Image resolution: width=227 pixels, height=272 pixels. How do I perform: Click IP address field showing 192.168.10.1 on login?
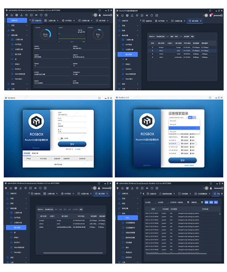(x=72, y=115)
